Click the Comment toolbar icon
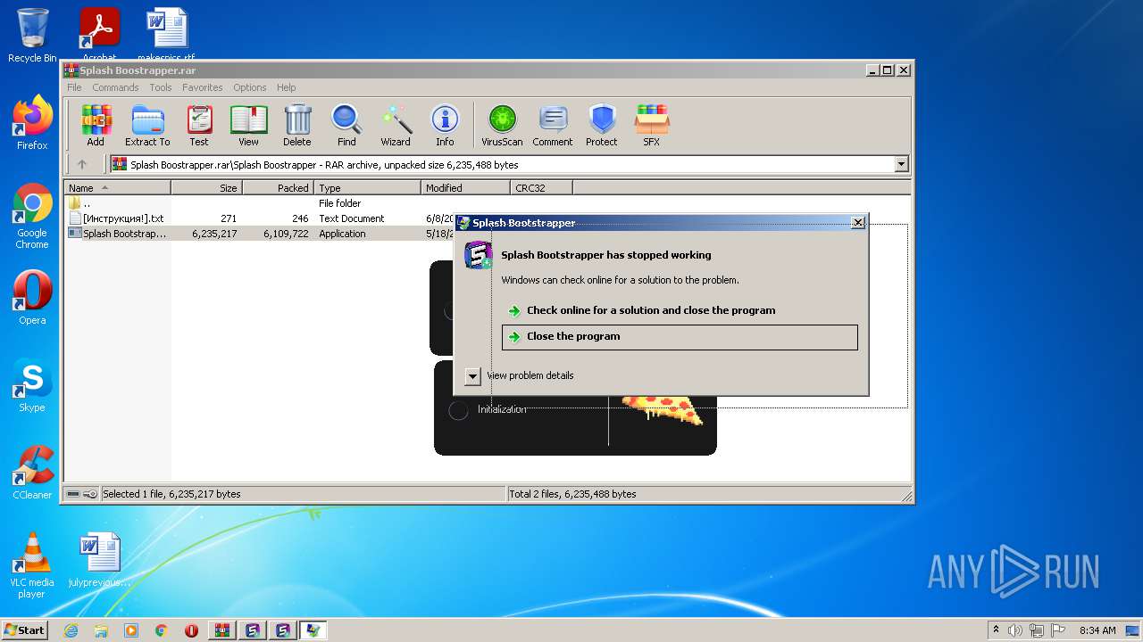This screenshot has width=1143, height=642. (x=553, y=126)
